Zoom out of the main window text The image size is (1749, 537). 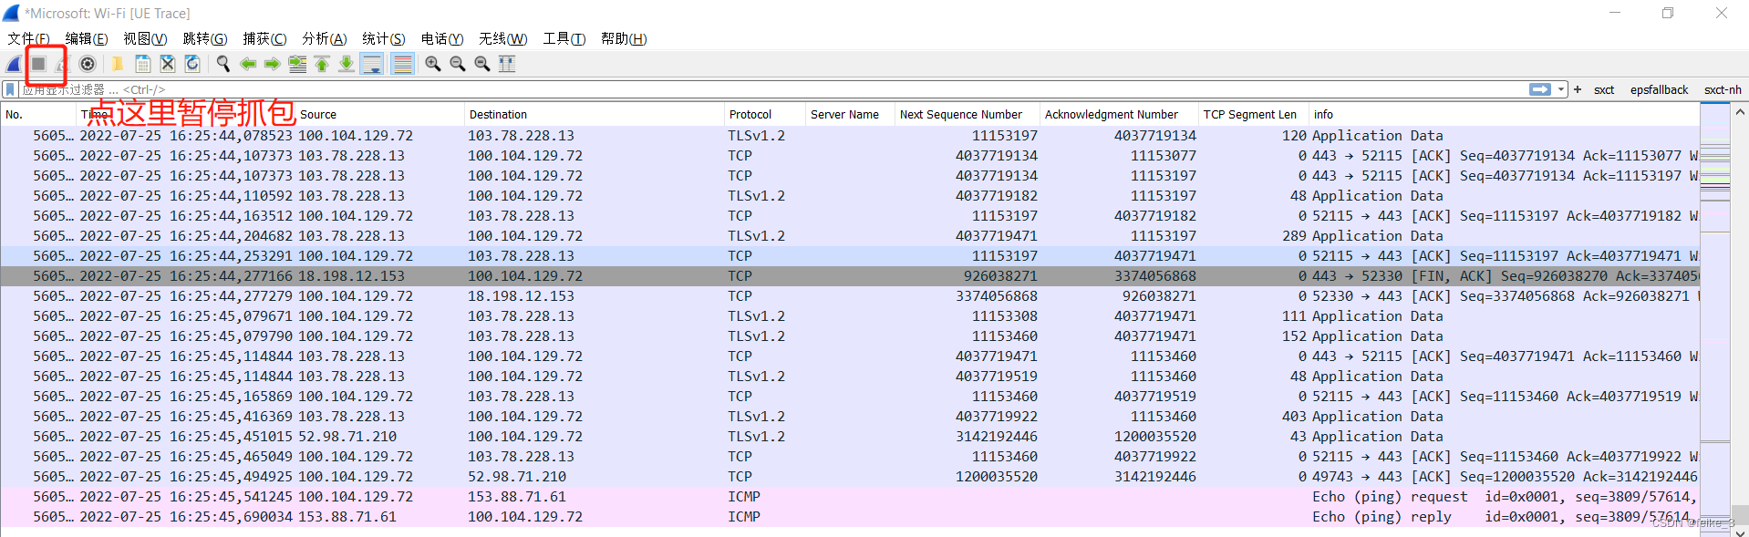pos(458,64)
